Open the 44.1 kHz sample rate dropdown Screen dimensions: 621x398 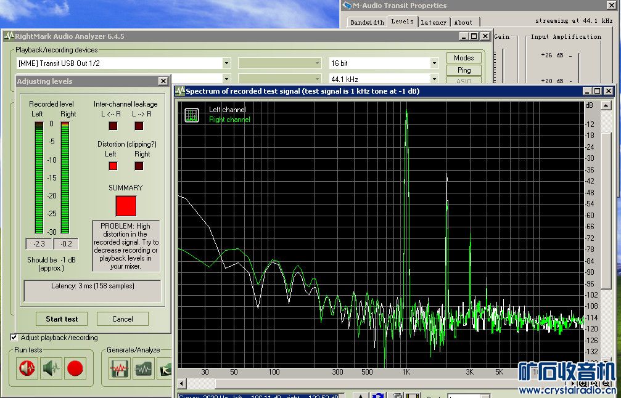434,79
